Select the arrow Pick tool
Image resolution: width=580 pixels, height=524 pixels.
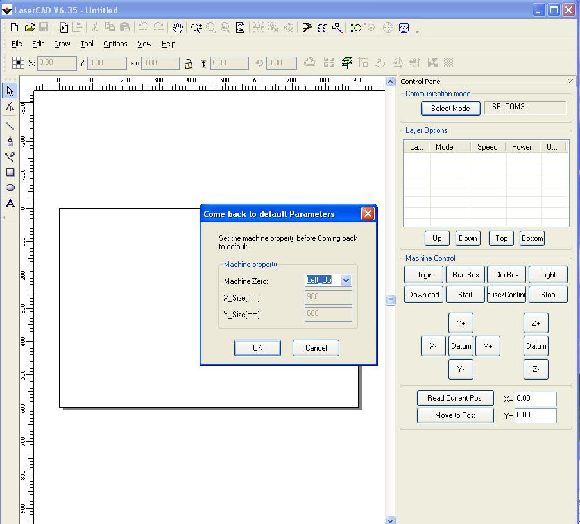pyautogui.click(x=10, y=92)
